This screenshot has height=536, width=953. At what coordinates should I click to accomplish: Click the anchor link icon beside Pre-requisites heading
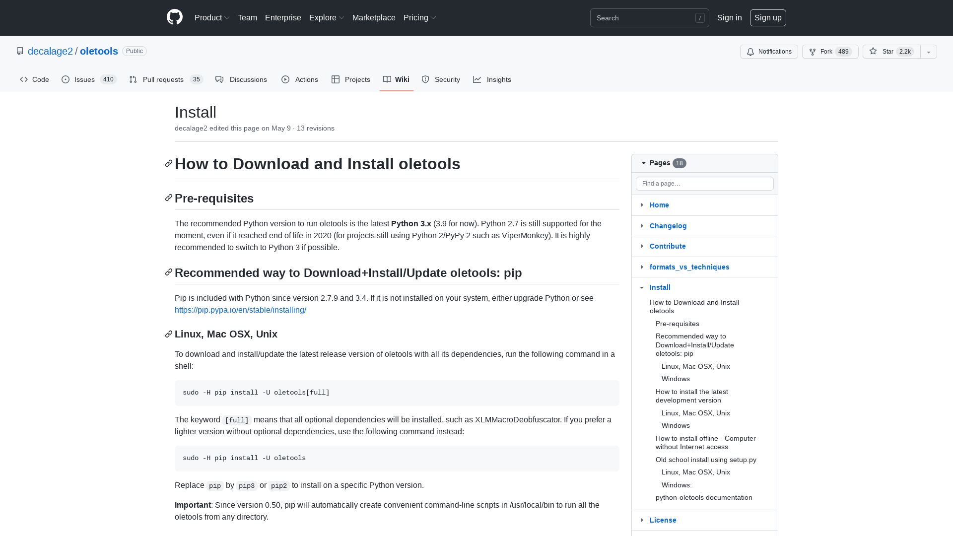tap(169, 198)
